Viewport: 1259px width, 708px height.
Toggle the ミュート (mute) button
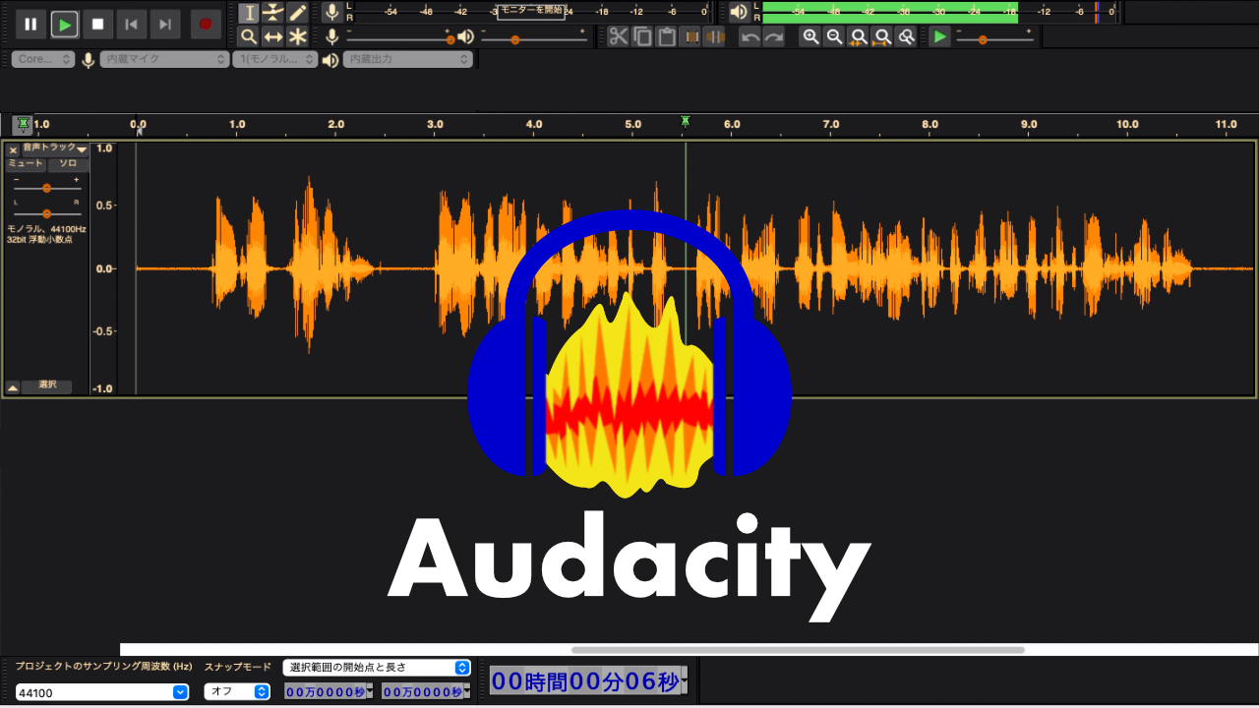[x=26, y=164]
